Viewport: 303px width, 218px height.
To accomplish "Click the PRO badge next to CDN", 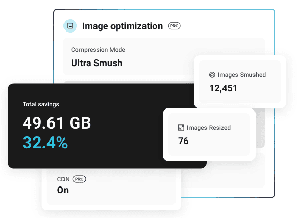I will coord(79,179).
